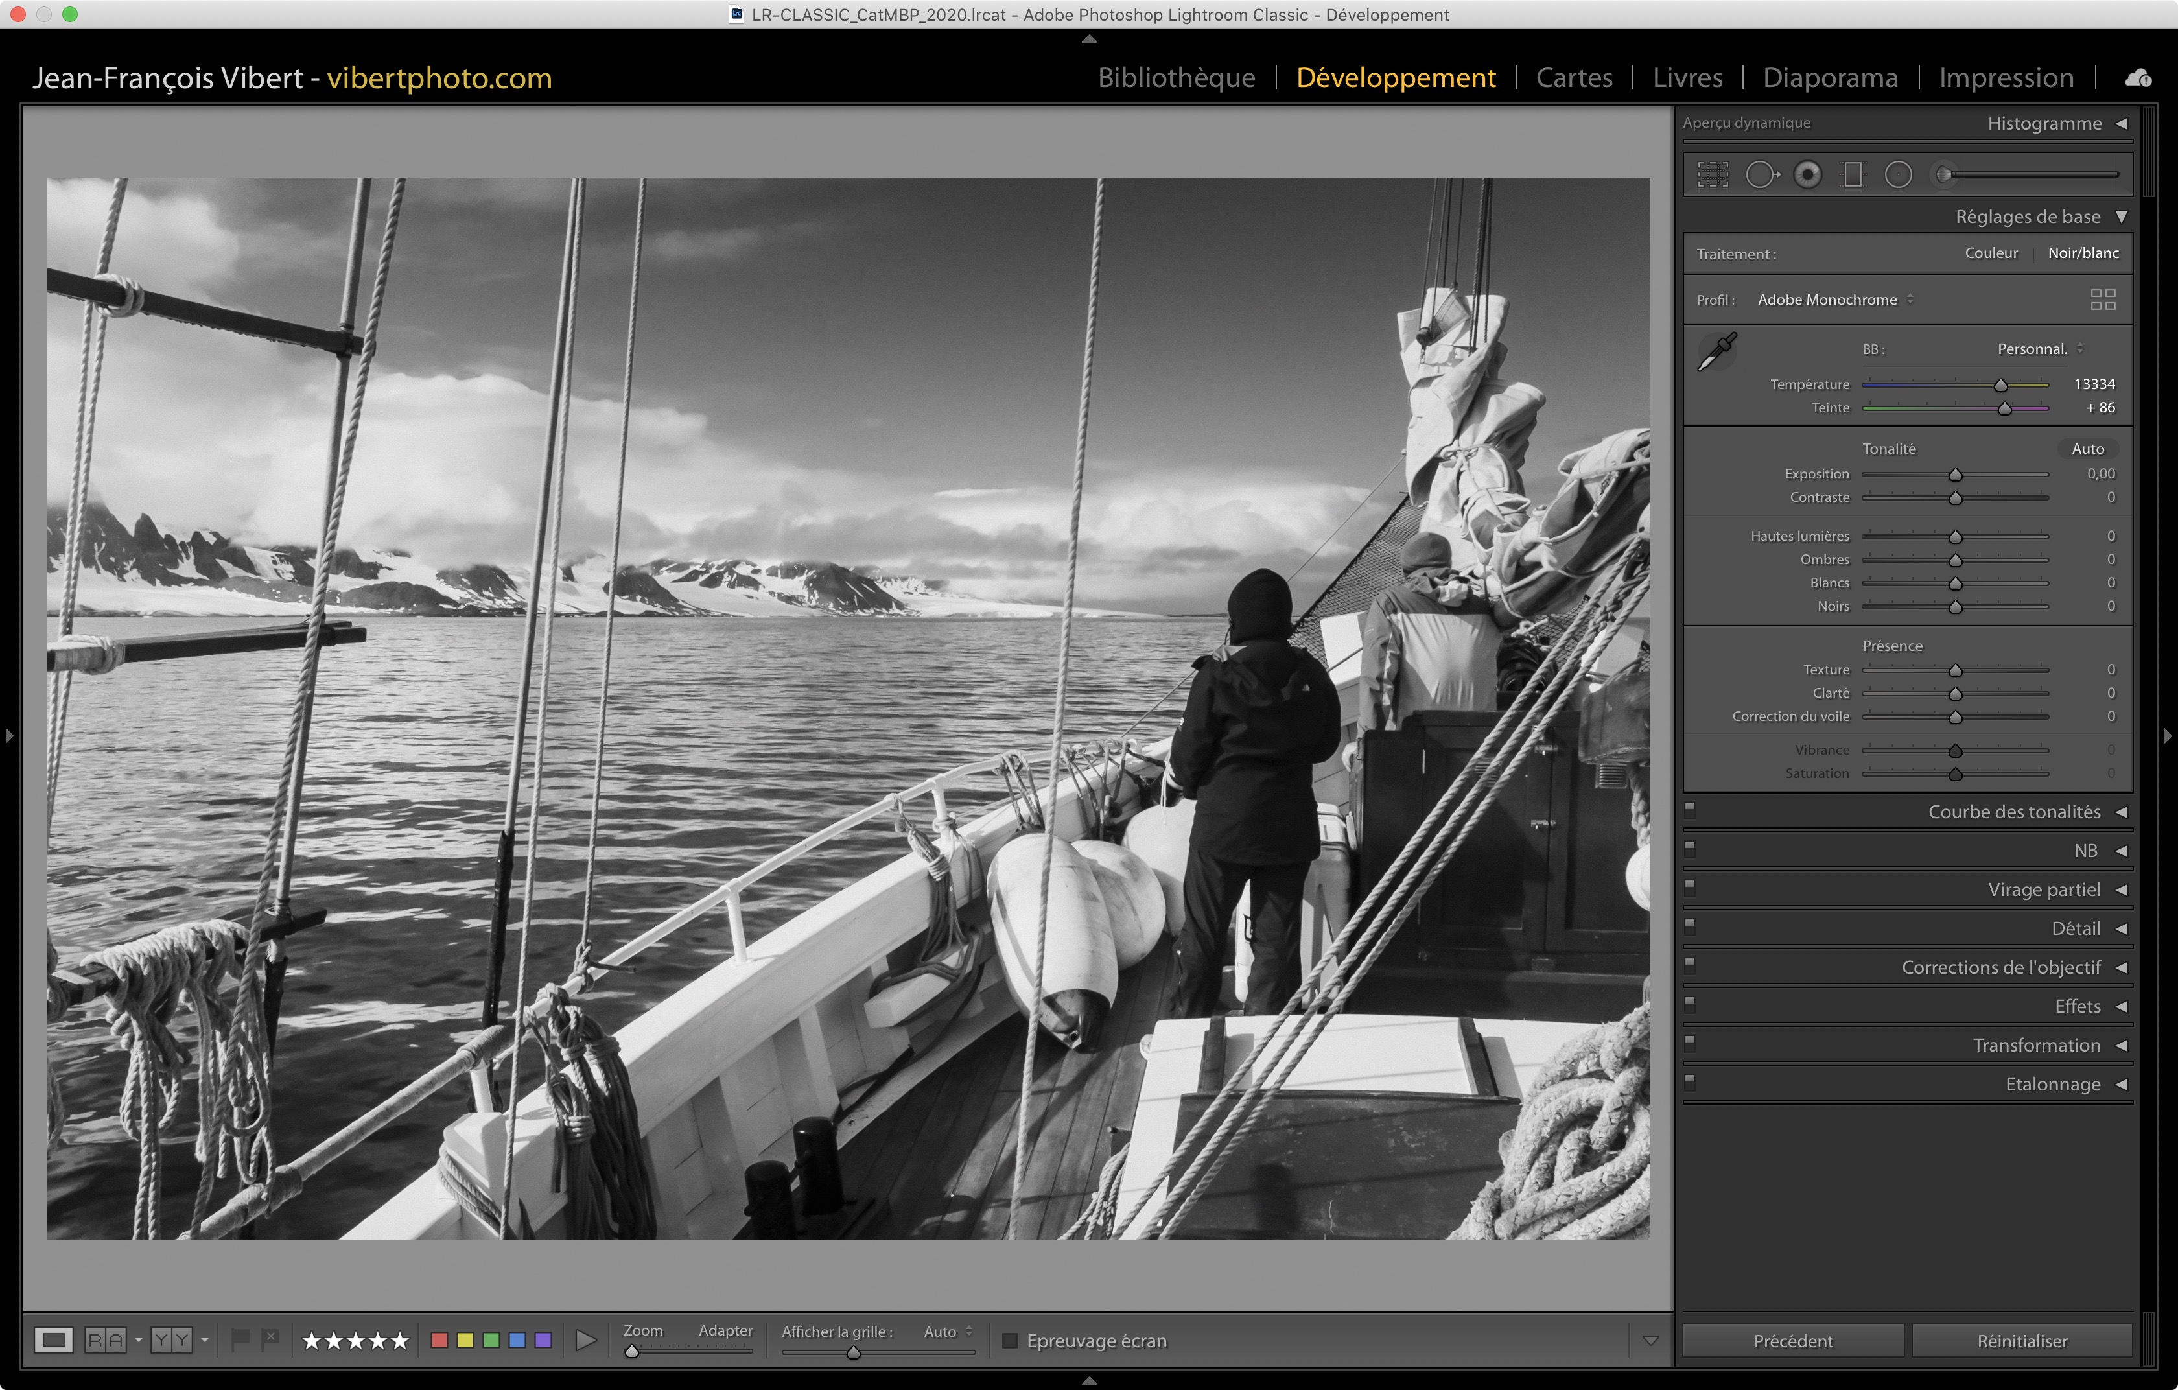
Task: Select the Radial filter tool
Action: point(1897,174)
